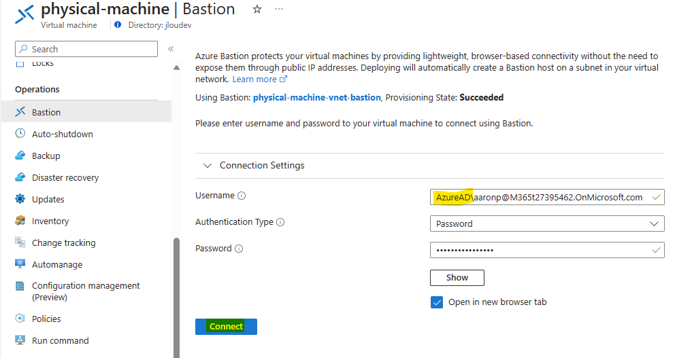677x358 pixels.
Task: Click the Directory: jloudev text
Action: [160, 25]
